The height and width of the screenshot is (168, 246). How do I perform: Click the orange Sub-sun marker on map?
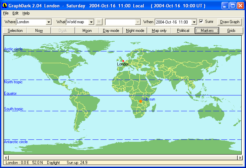[x=141, y=101]
